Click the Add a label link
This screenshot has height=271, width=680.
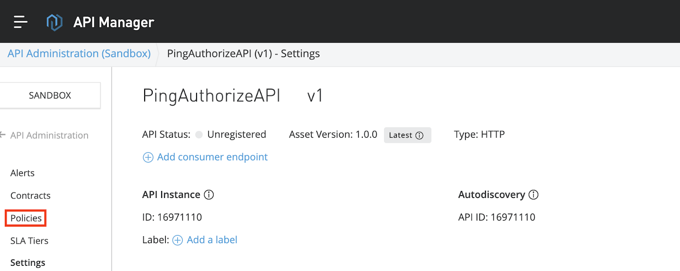click(212, 240)
